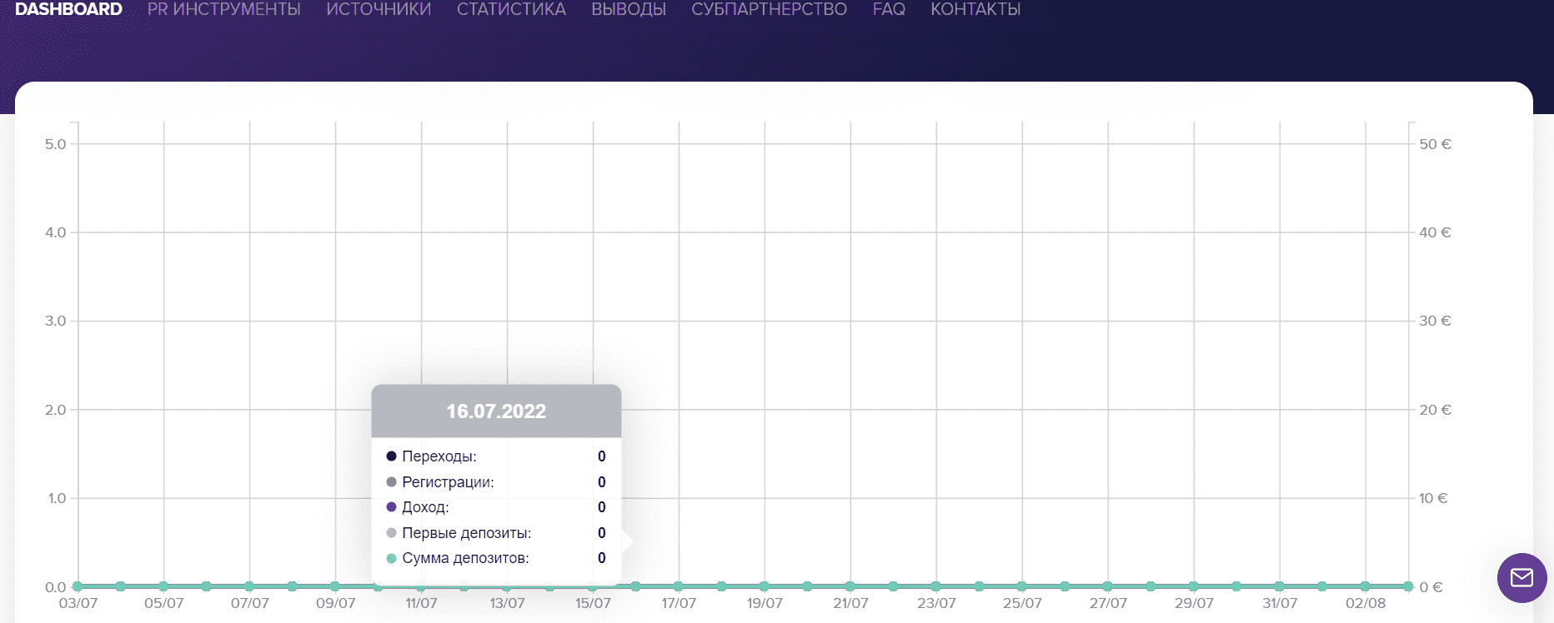Image resolution: width=1554 pixels, height=623 pixels.
Task: Open the FAQ link
Action: (889, 9)
